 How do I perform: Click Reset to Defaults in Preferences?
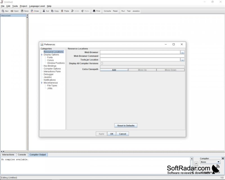[125, 125]
